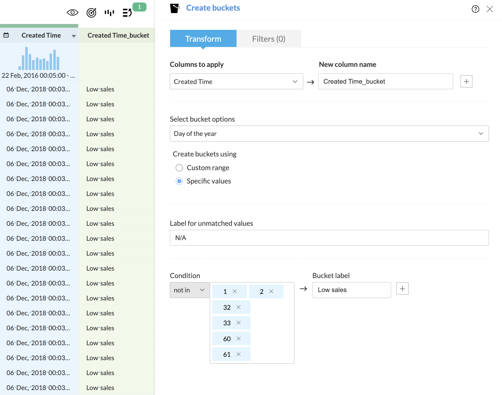Add another column with plus icon
502x395 pixels.
click(x=466, y=81)
